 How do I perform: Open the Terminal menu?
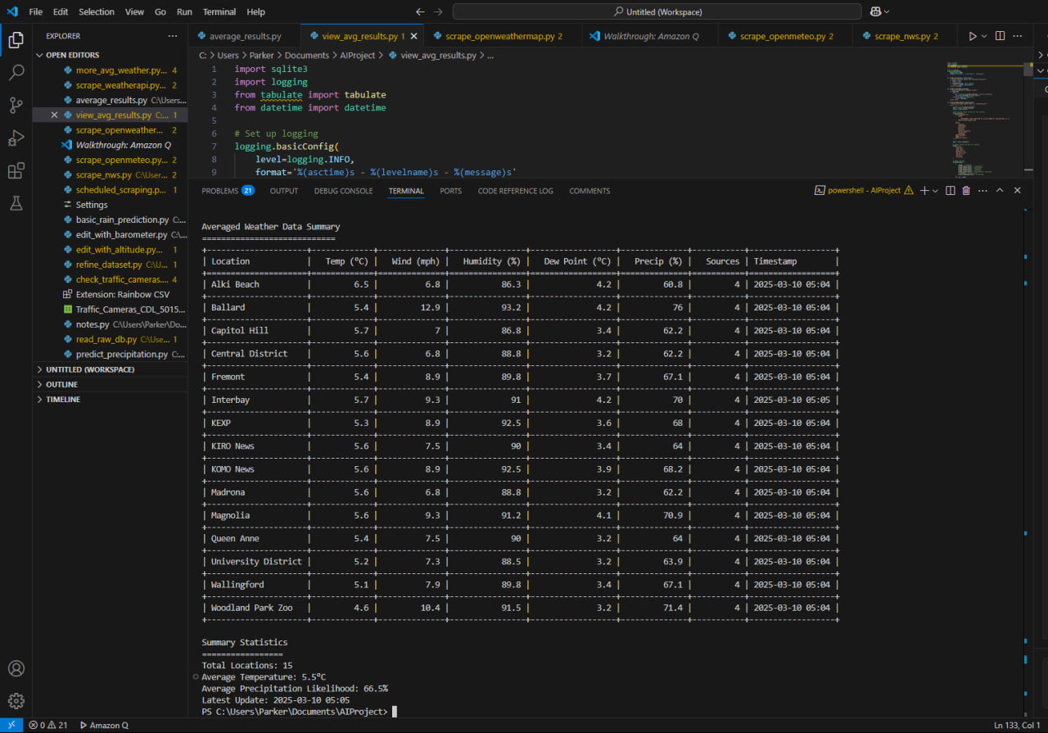tap(219, 11)
